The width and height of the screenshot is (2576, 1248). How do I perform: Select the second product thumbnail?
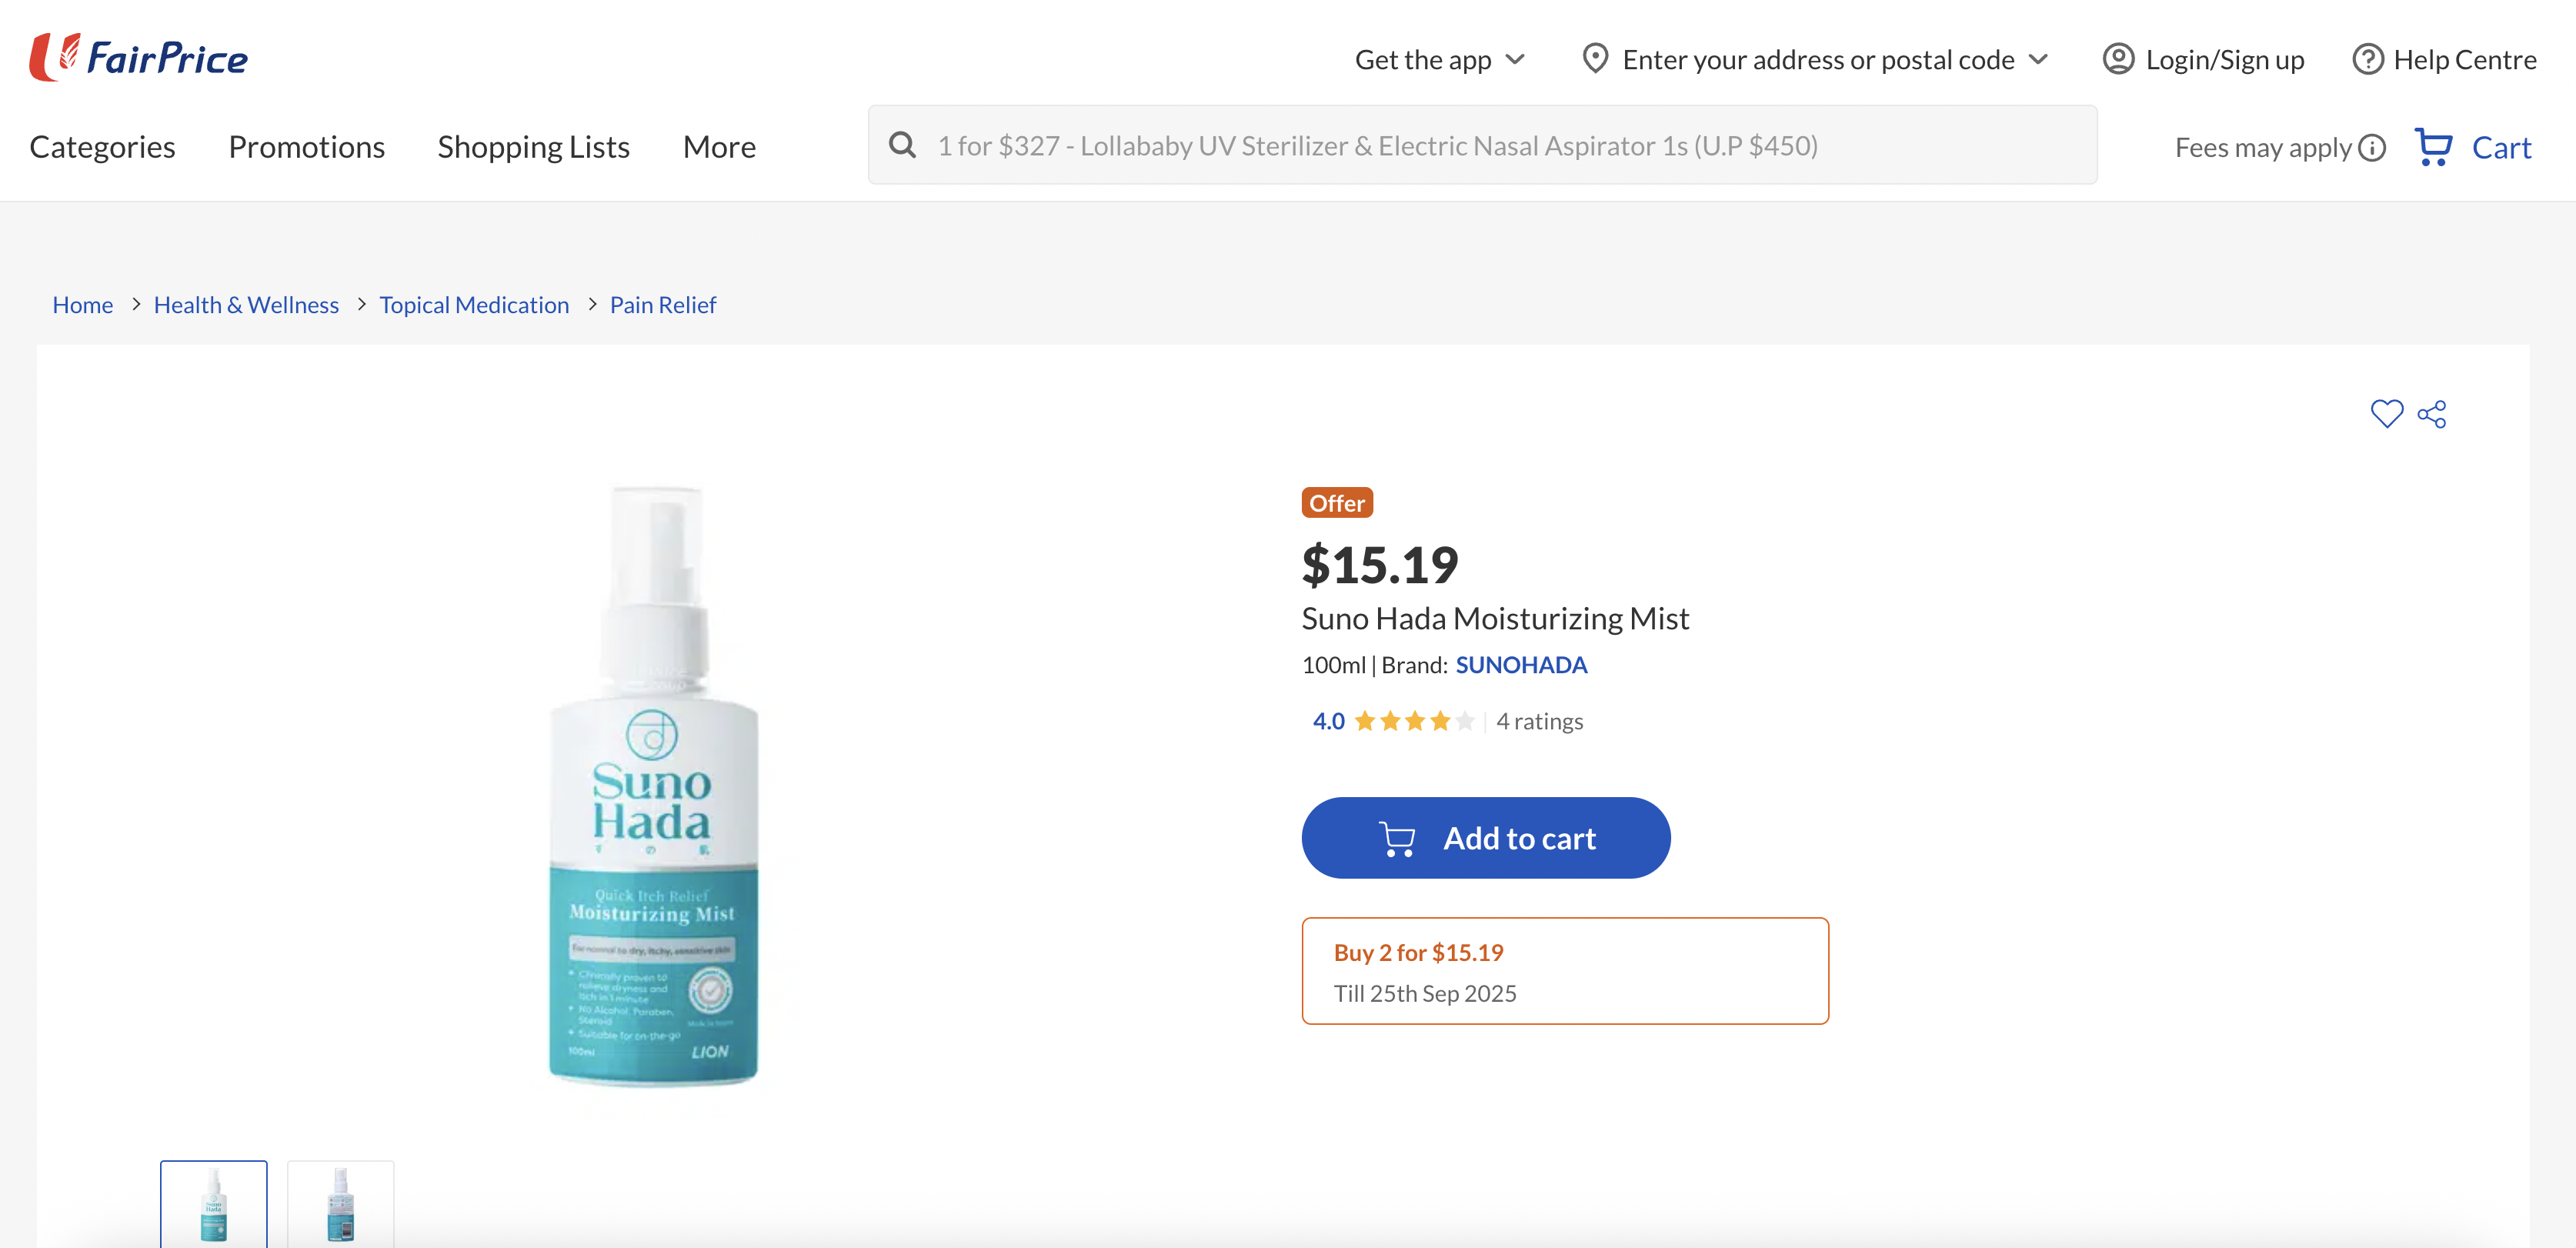point(340,1203)
